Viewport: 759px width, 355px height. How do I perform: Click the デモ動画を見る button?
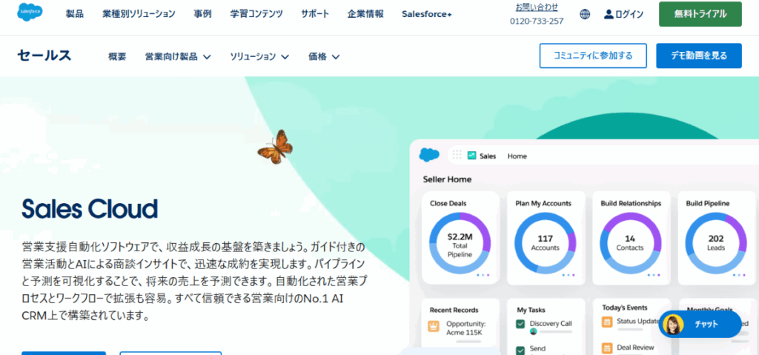(x=698, y=56)
